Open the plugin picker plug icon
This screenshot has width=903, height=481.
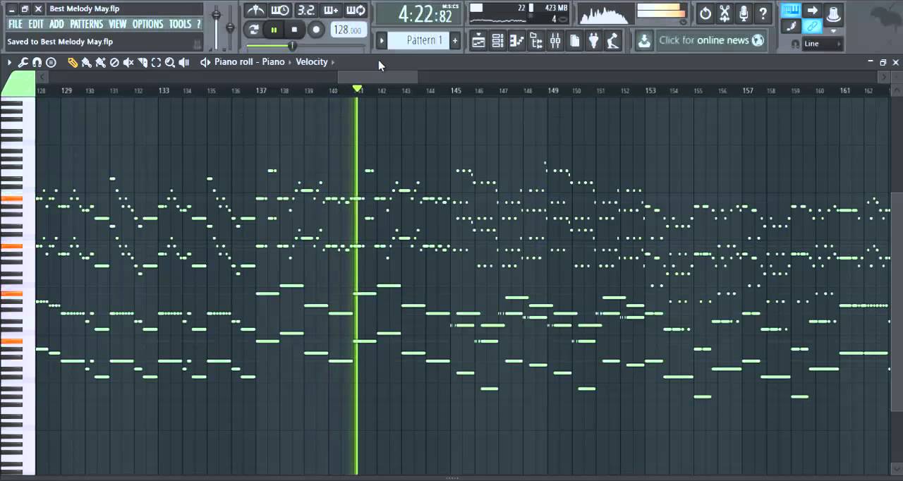594,41
